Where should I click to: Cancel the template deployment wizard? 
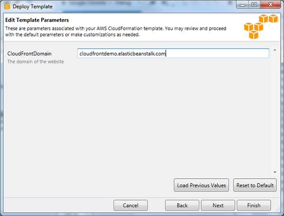click(x=131, y=205)
